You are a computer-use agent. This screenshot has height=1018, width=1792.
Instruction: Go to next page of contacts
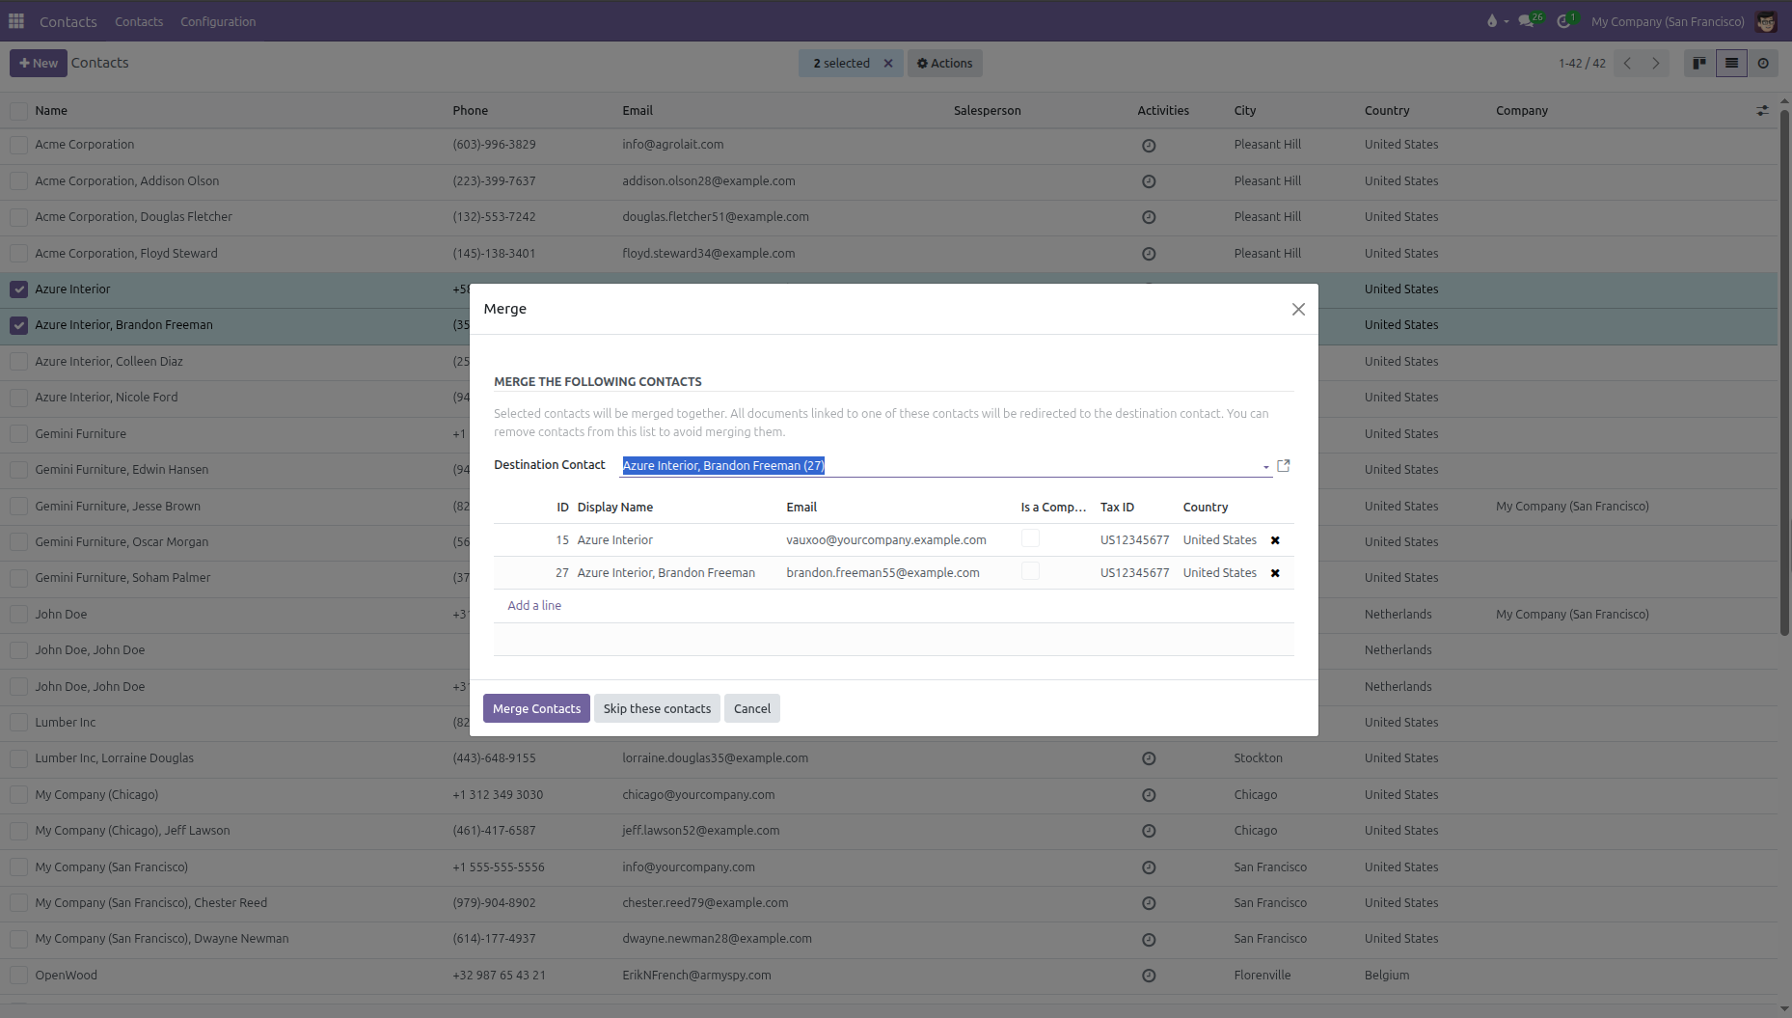[x=1656, y=63]
